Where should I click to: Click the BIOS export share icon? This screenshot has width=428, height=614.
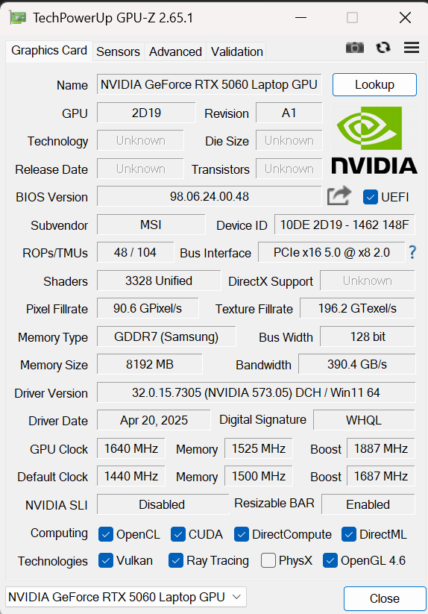pyautogui.click(x=339, y=195)
